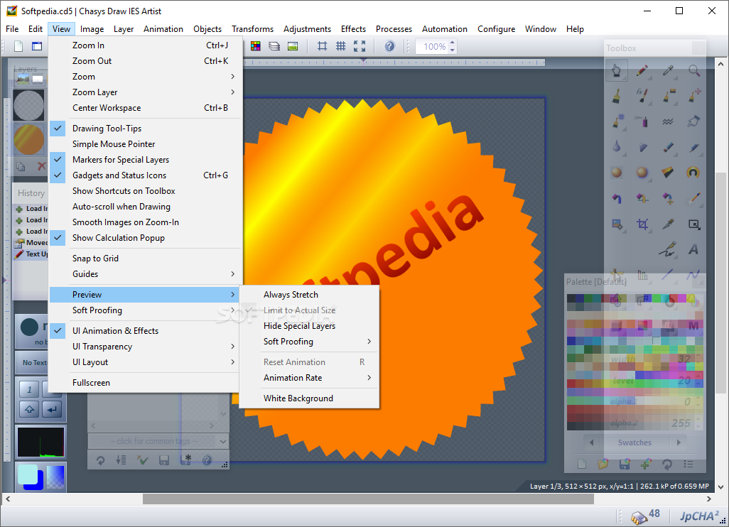Expand the Zoom Layer submenu
Image resolution: width=729 pixels, height=527 pixels.
click(146, 92)
